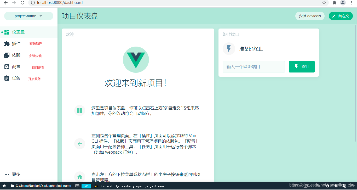Image resolution: width=357 pixels, height=190 pixels.
Task: Click the dashboard grid icon in sidebar
Action: [7, 32]
